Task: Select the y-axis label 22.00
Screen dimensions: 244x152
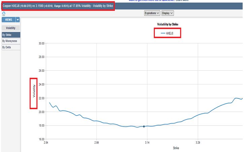Action: tap(41, 98)
